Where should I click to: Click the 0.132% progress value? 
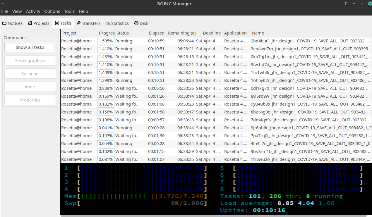click(x=106, y=104)
